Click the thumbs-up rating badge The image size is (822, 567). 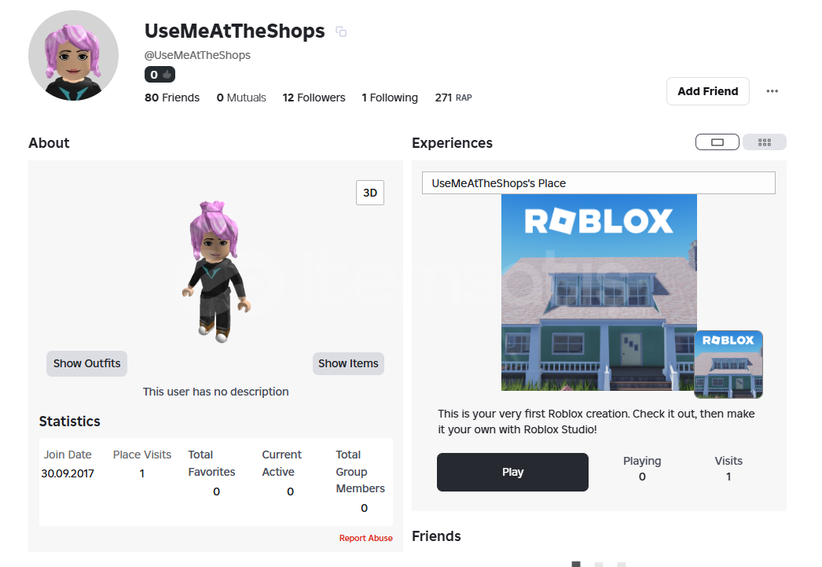160,75
